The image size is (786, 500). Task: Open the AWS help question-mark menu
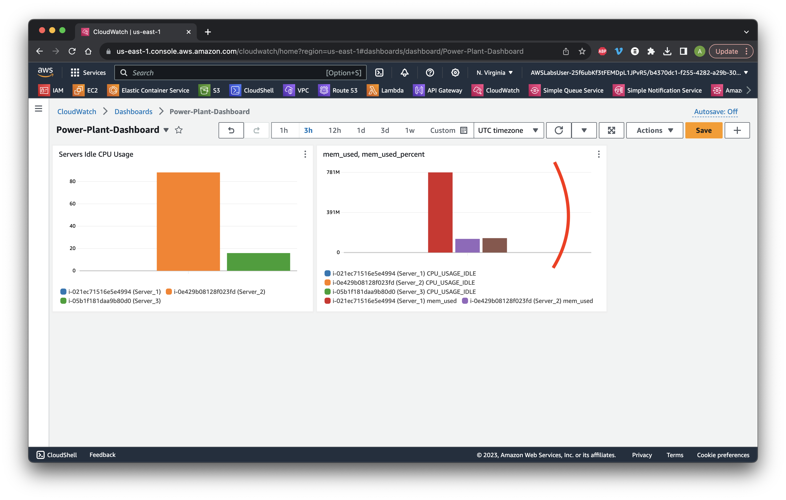430,73
